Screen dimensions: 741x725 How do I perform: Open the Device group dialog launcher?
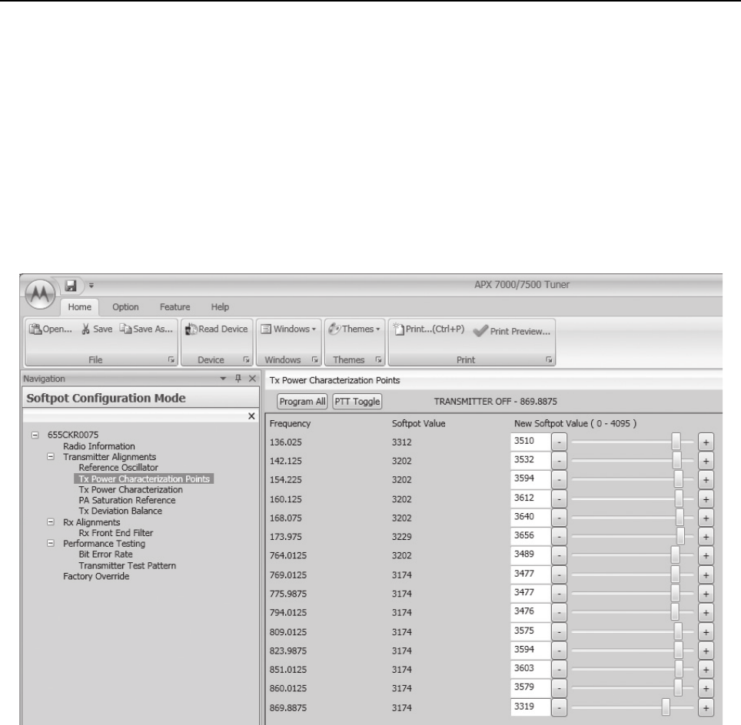coord(246,360)
